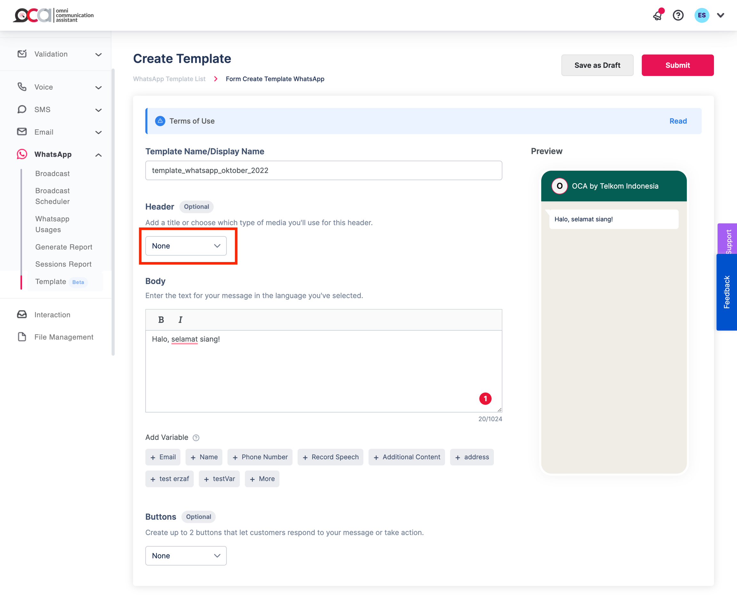This screenshot has height=610, width=737.
Task: Click the notifications bell icon
Action: pyautogui.click(x=658, y=15)
